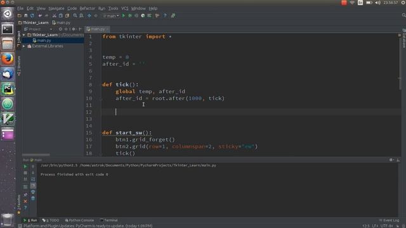Open the Run tool window tab

pos(30,220)
